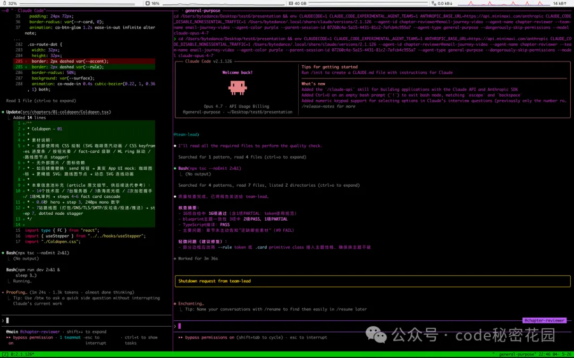The height and width of the screenshot is (358, 574).
Task: Click 'bypass permissions on' in right pane
Action: tap(209, 337)
